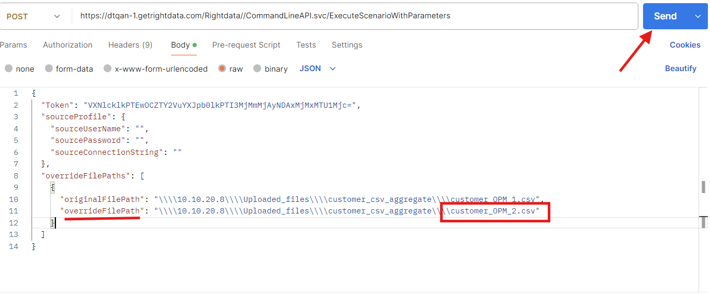Screen dimensions: 710x294
Task: Select the form-data radio option
Action: pyautogui.click(x=49, y=69)
